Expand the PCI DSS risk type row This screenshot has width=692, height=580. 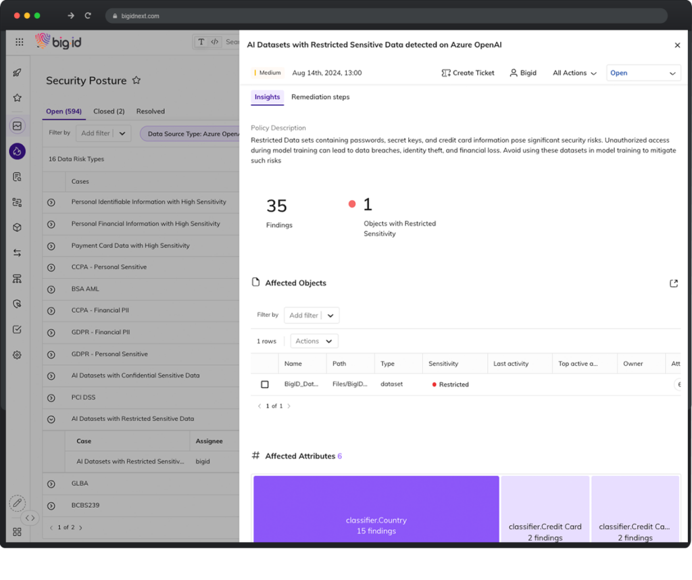pos(51,397)
